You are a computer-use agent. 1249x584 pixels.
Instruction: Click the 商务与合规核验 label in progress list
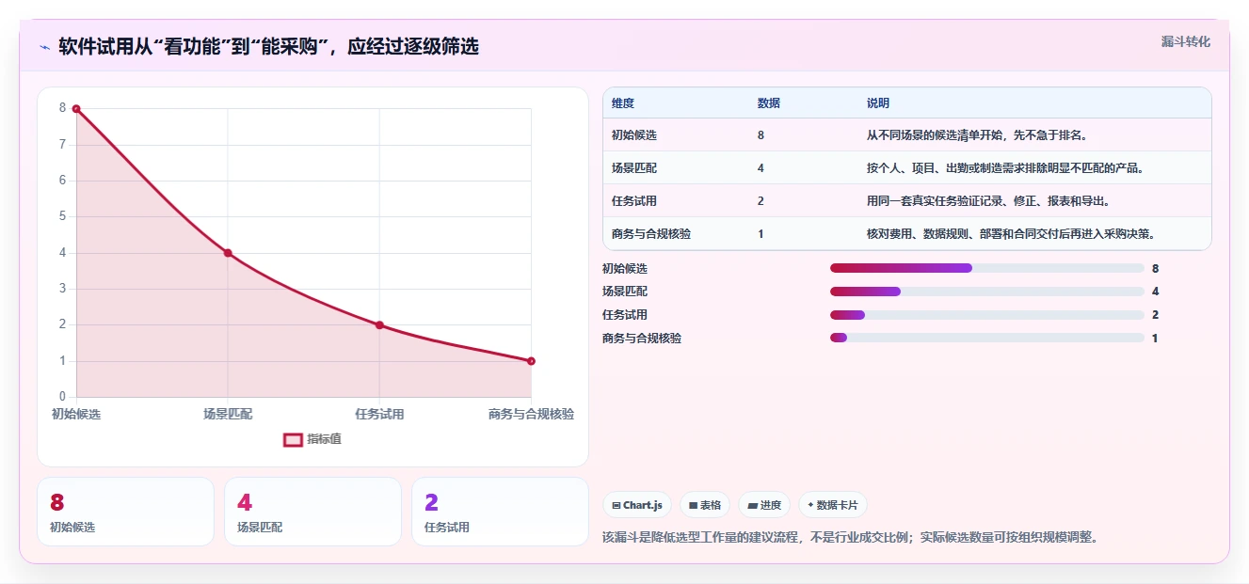coord(642,339)
